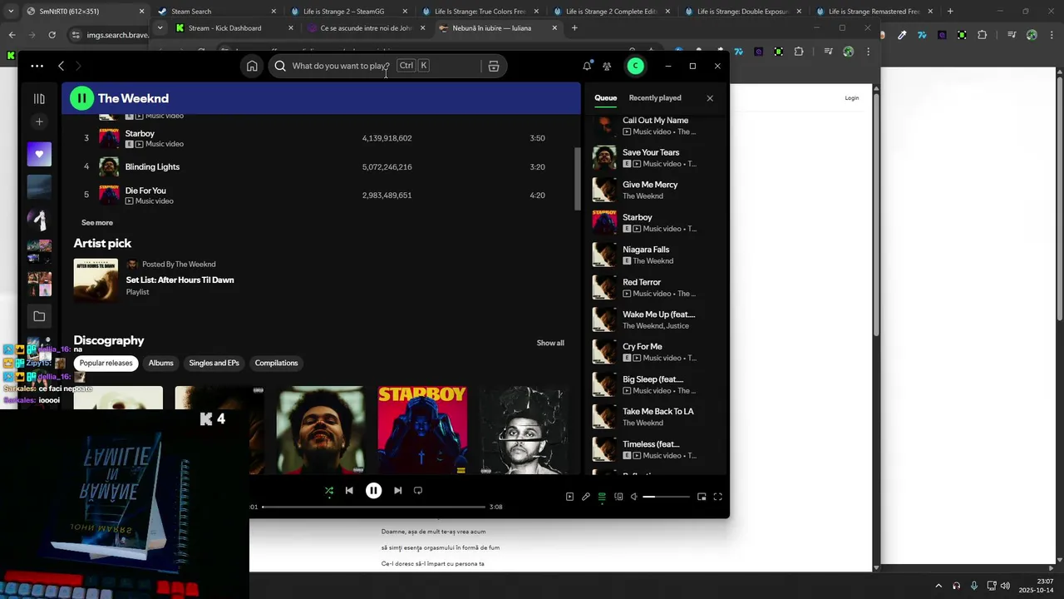1064x599 pixels.
Task: Open sidebar folder icon in library
Action: pos(39,316)
